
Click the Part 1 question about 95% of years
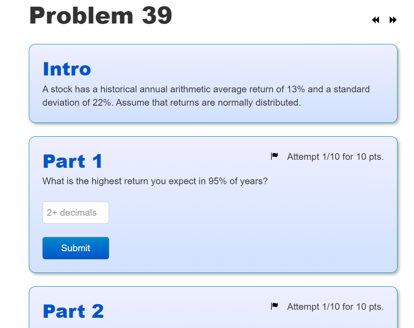(x=155, y=181)
